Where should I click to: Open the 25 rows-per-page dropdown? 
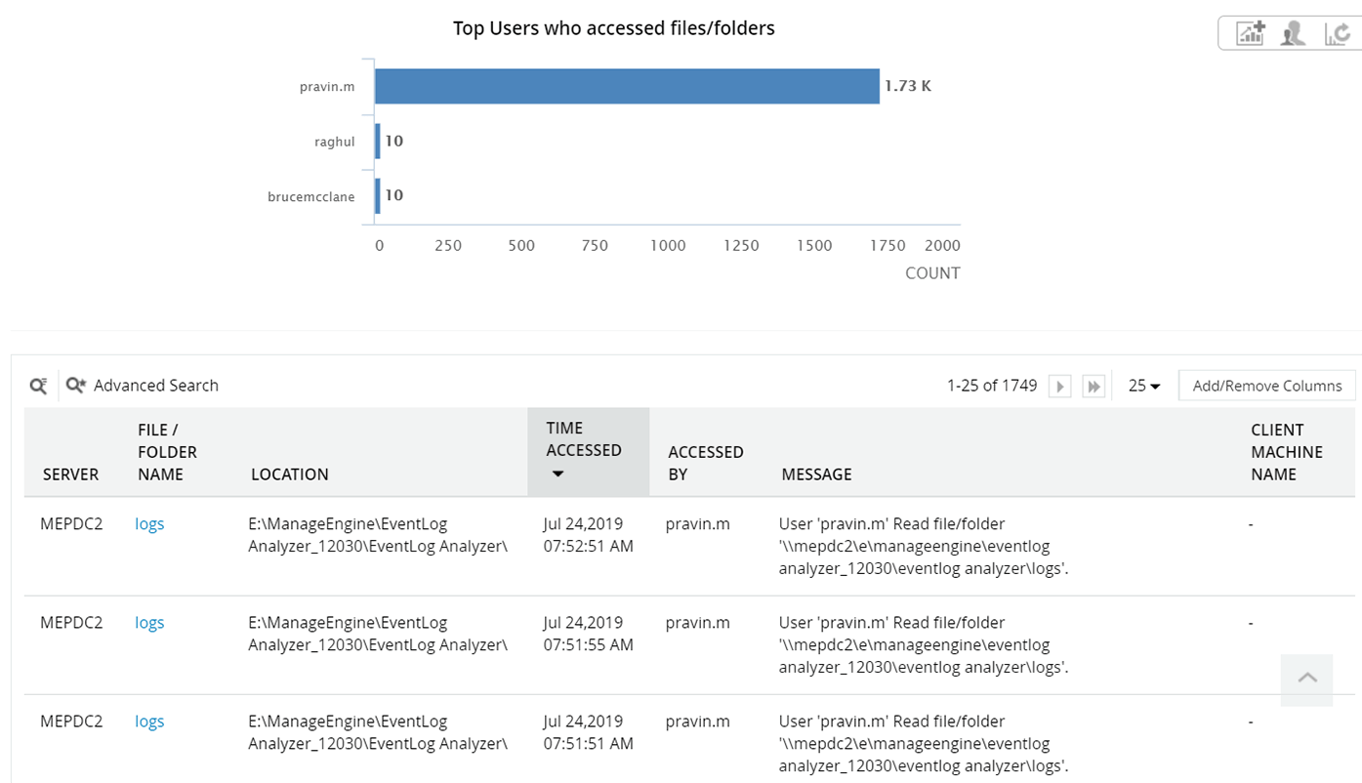1144,386
